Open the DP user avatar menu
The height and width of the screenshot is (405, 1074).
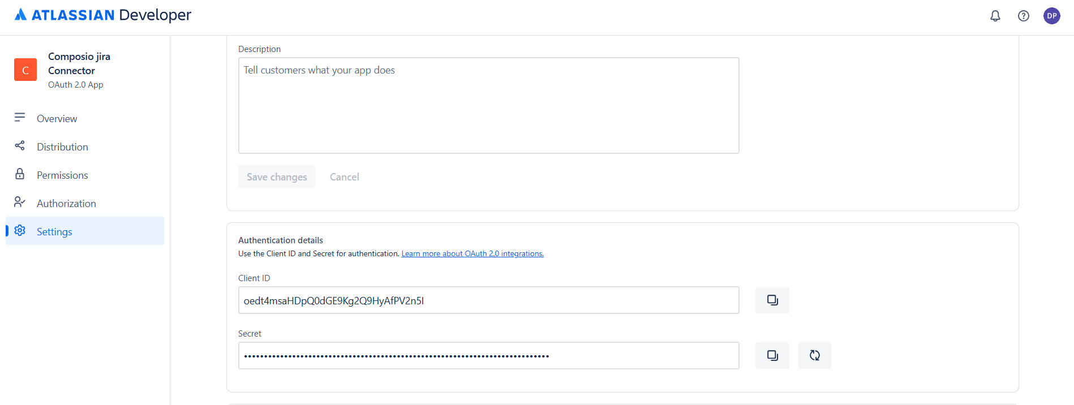(x=1052, y=16)
